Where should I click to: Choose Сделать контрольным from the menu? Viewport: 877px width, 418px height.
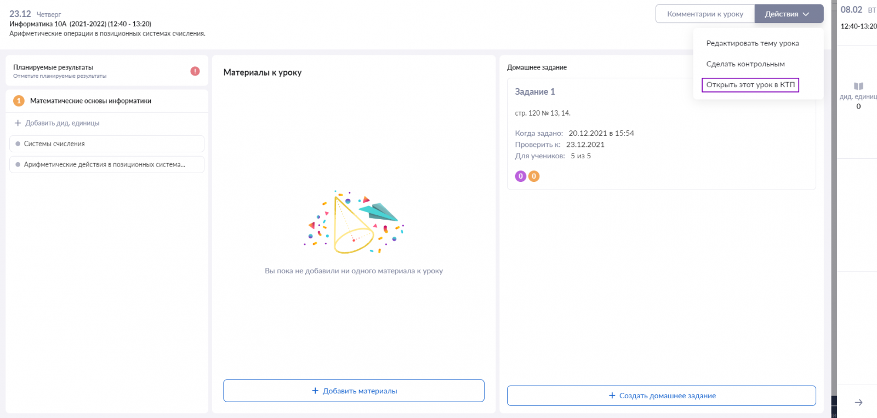point(745,64)
